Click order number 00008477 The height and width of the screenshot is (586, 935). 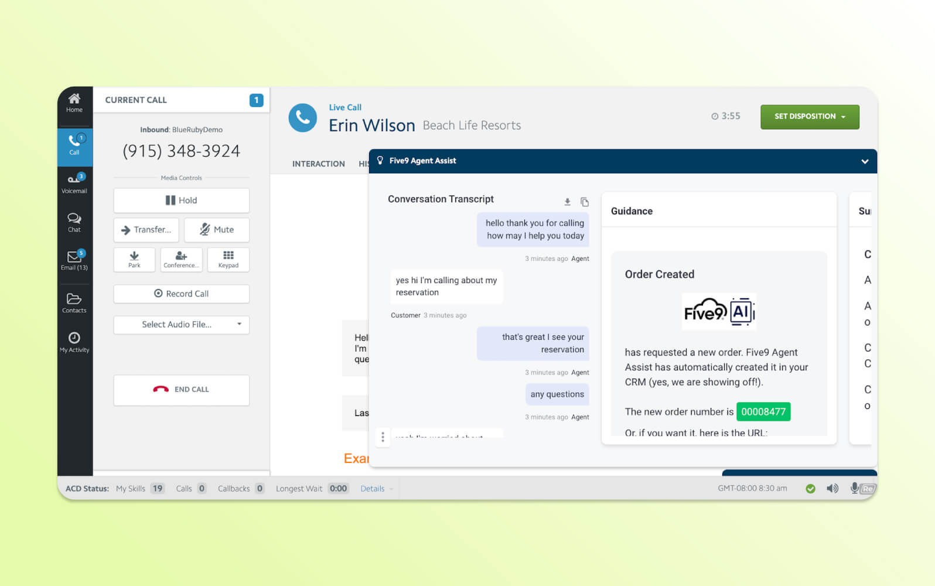click(763, 411)
